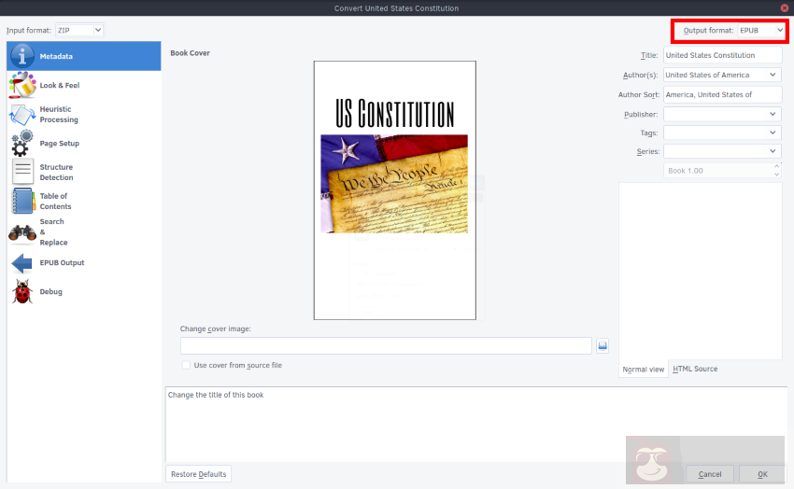Open Page Setup gear icon
Screen dimensions: 794x489
[x=22, y=144]
